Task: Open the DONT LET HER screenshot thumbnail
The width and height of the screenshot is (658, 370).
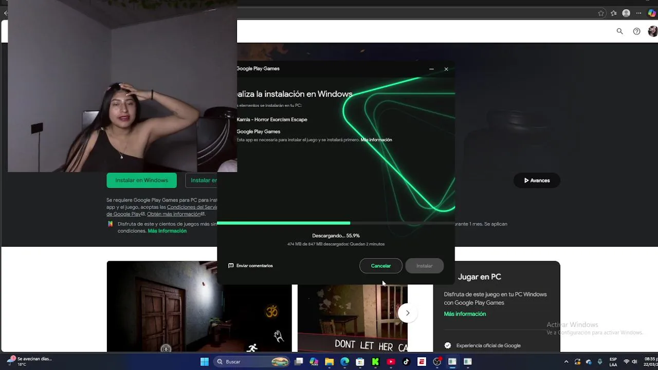Action: (x=353, y=318)
